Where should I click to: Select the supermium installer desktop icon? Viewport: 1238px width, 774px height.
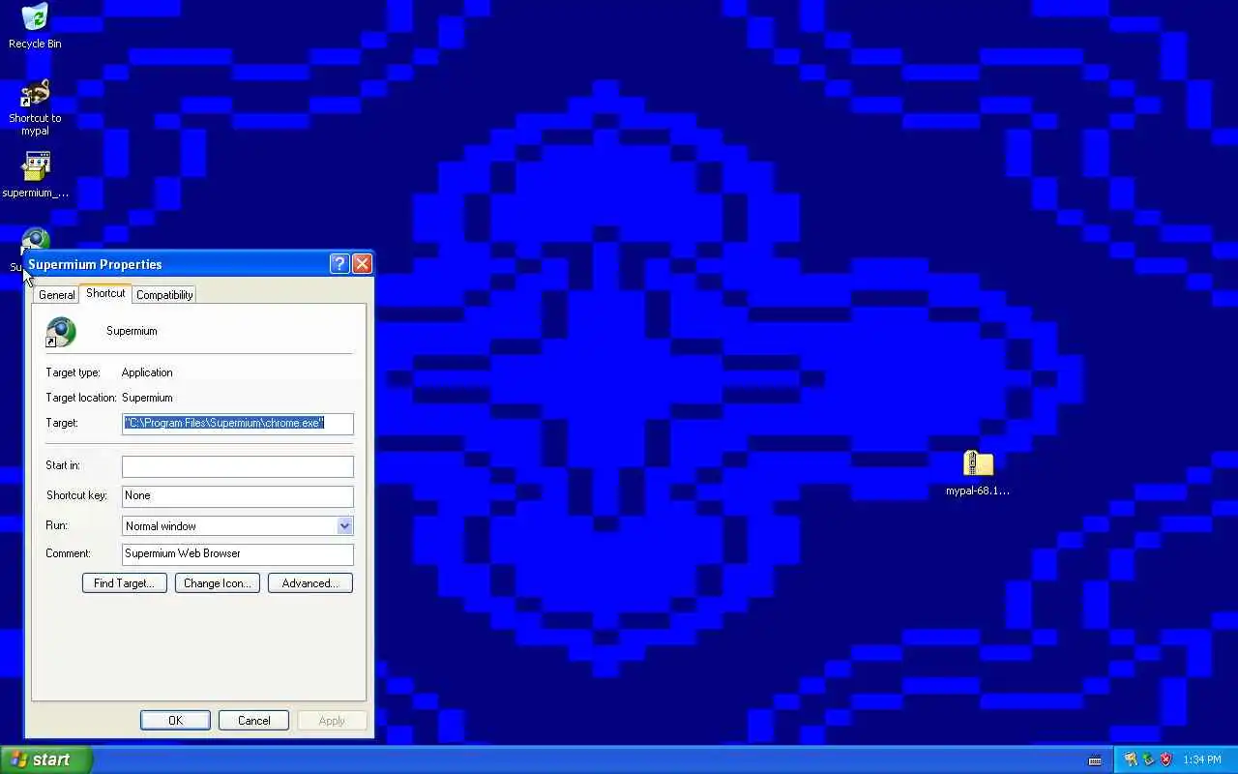(x=36, y=175)
